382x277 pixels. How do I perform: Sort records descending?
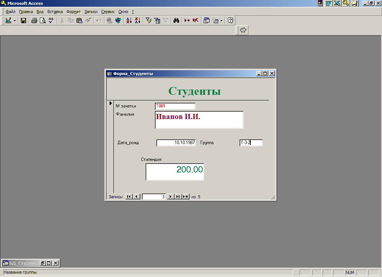138,21
